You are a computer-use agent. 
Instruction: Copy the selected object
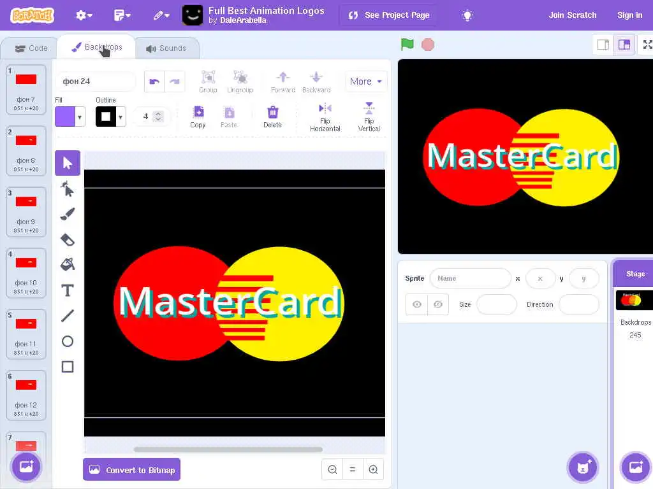coord(198,117)
